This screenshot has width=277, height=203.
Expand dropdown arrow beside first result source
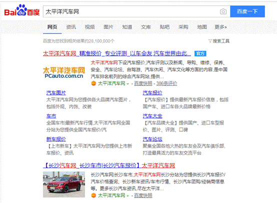[127, 84]
